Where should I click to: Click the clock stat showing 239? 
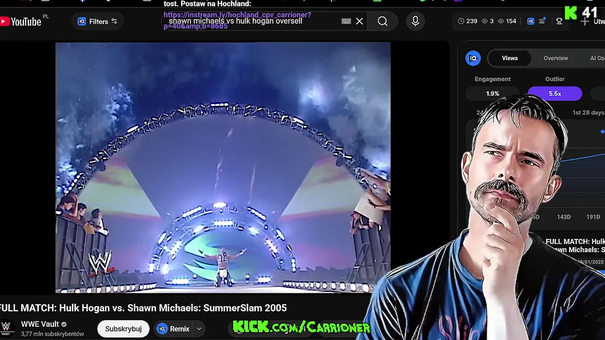pyautogui.click(x=467, y=21)
